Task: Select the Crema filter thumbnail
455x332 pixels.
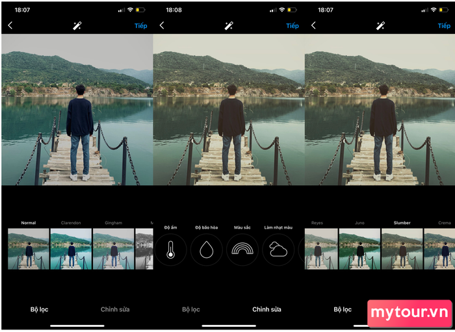Action: click(439, 249)
